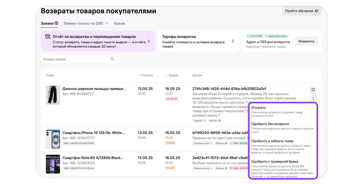Open Файлы attachment on Note 60 request
Image resolution: width=363 pixels, height=184 pixels.
(x=221, y=168)
